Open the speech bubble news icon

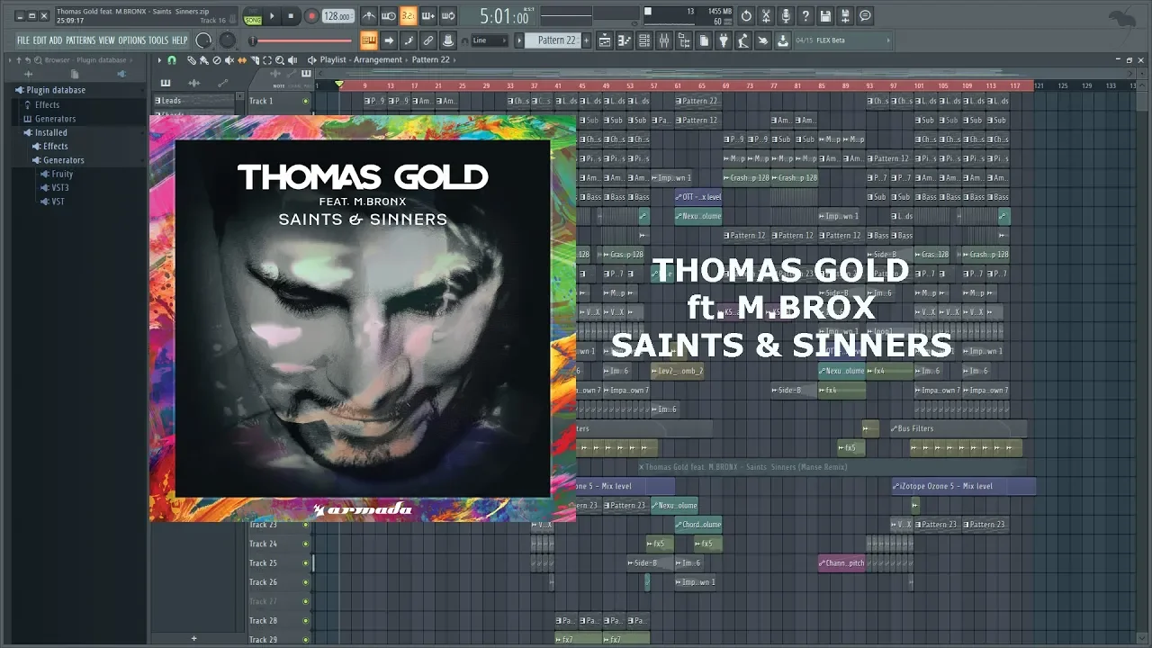864,16
